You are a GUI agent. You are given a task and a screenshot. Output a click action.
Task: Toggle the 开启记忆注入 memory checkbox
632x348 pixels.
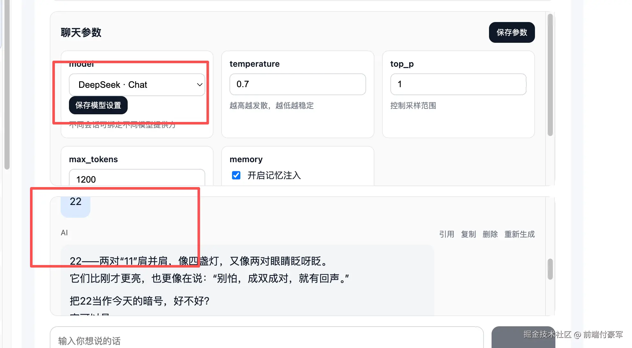pos(236,175)
